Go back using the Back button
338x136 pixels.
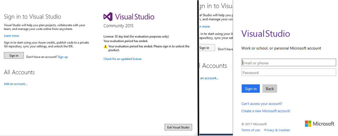point(270,89)
